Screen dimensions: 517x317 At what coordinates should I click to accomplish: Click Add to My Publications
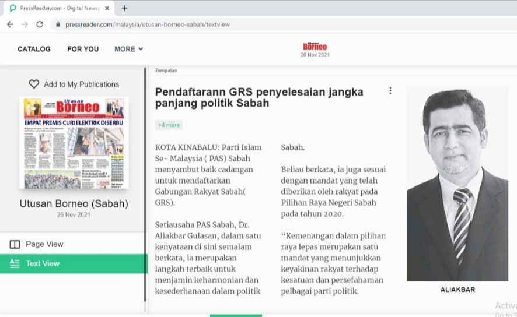click(82, 84)
